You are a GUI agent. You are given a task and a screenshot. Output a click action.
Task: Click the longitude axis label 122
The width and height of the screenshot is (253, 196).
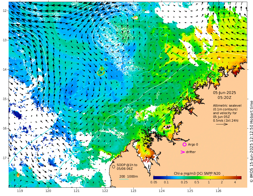click(x=105, y=191)
